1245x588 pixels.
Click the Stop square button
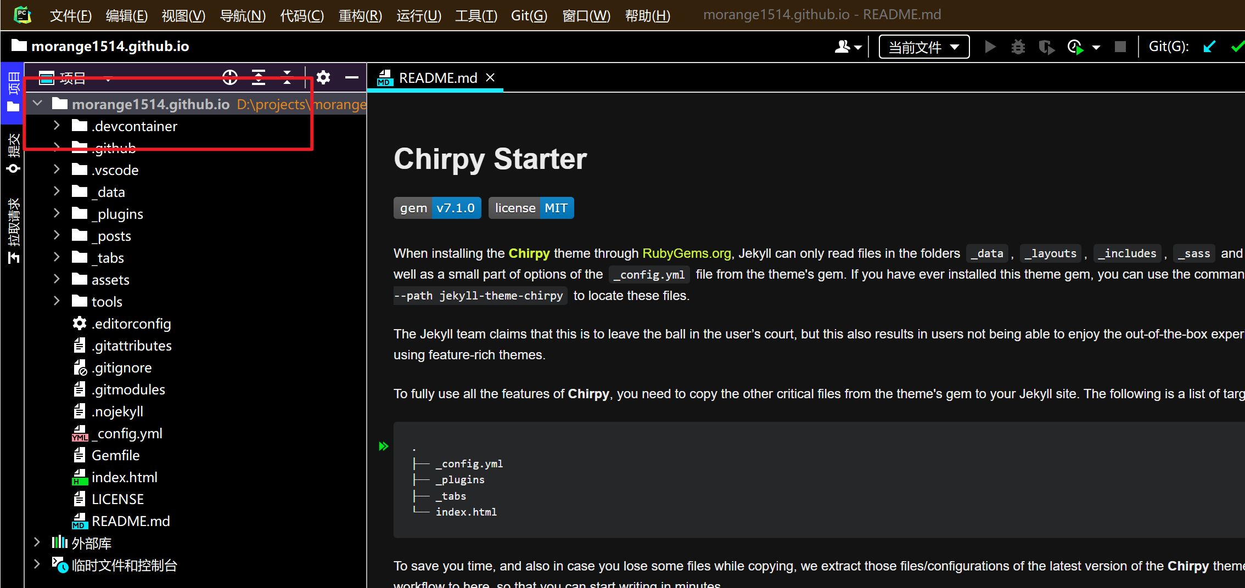pos(1120,47)
